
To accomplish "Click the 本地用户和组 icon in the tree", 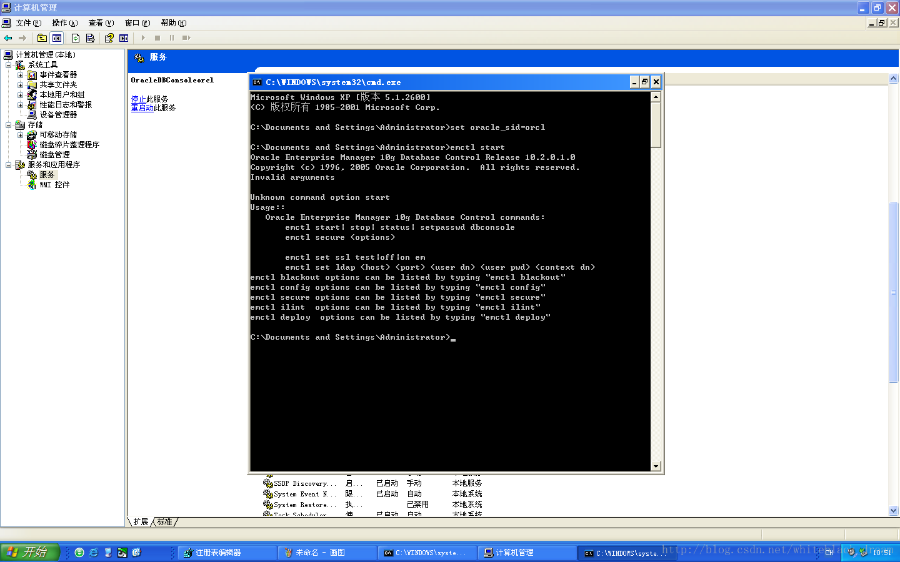I will point(32,95).
